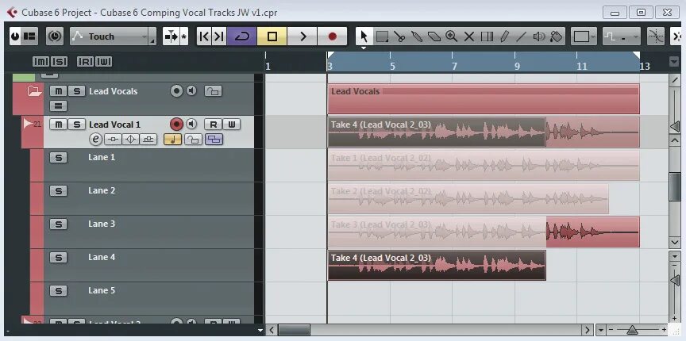Click the Snap crosshair icon
686x341 pixels.
[655, 36]
